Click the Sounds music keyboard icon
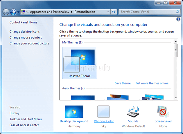Image resolution: width=183 pixels, height=134 pixels. [x=133, y=111]
